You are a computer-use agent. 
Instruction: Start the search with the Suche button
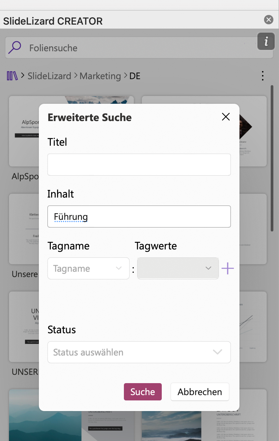tap(142, 392)
